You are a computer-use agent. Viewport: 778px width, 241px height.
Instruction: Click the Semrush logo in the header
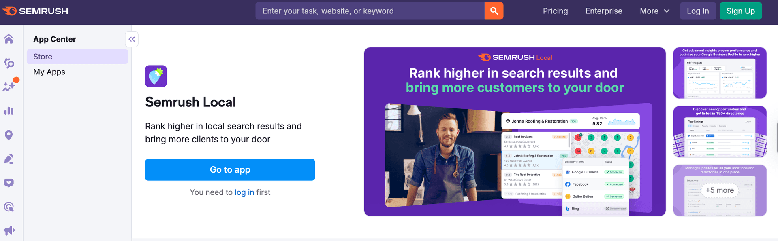click(34, 11)
